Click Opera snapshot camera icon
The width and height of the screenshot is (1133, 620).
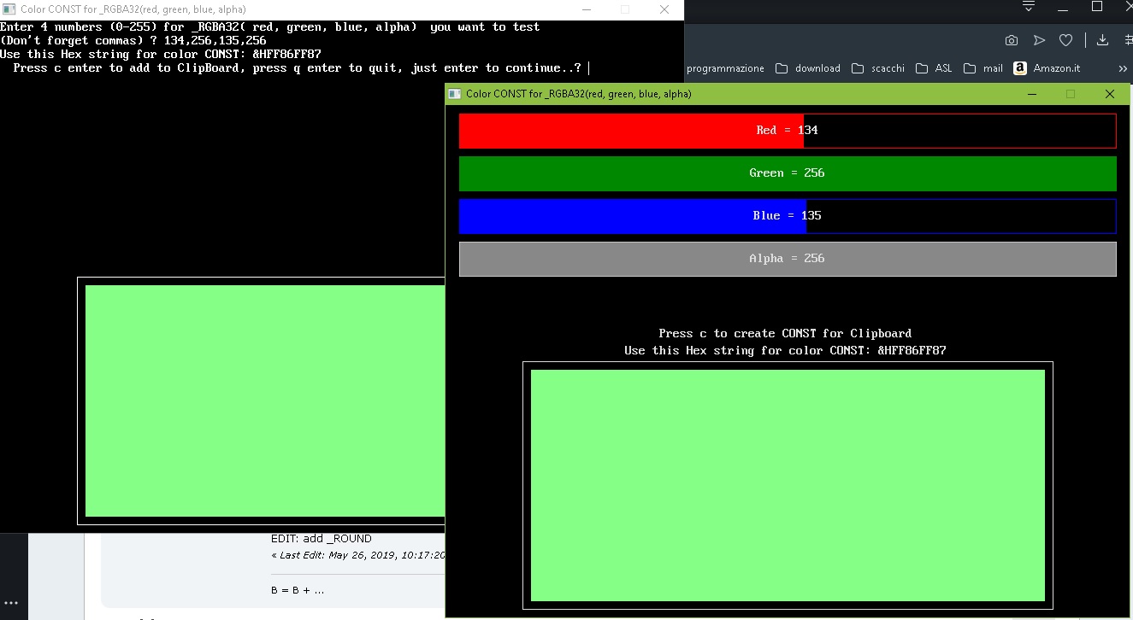click(x=1012, y=40)
